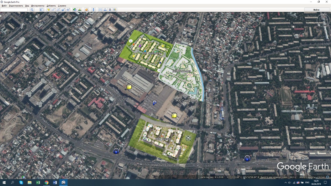Toggle the sidebar panel icon

(x=41, y=10)
